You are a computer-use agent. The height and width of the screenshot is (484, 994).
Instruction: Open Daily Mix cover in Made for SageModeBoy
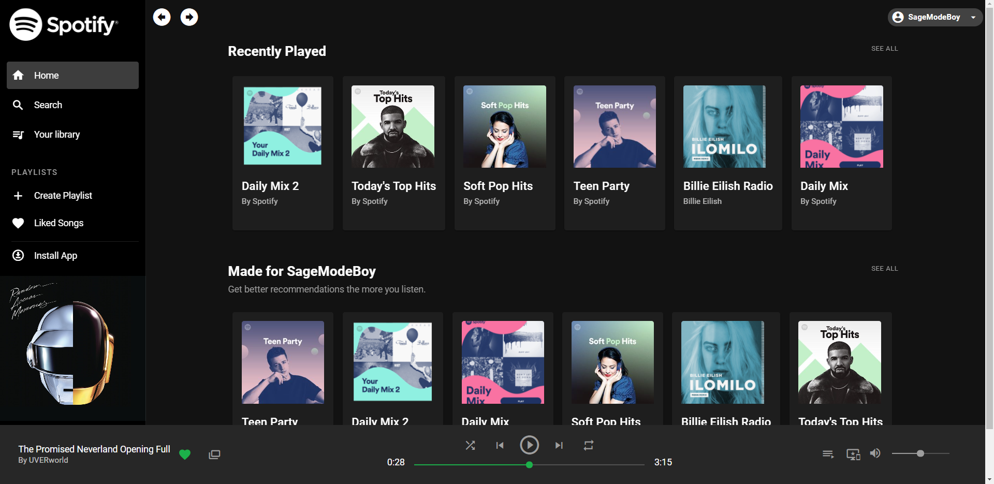pyautogui.click(x=503, y=362)
